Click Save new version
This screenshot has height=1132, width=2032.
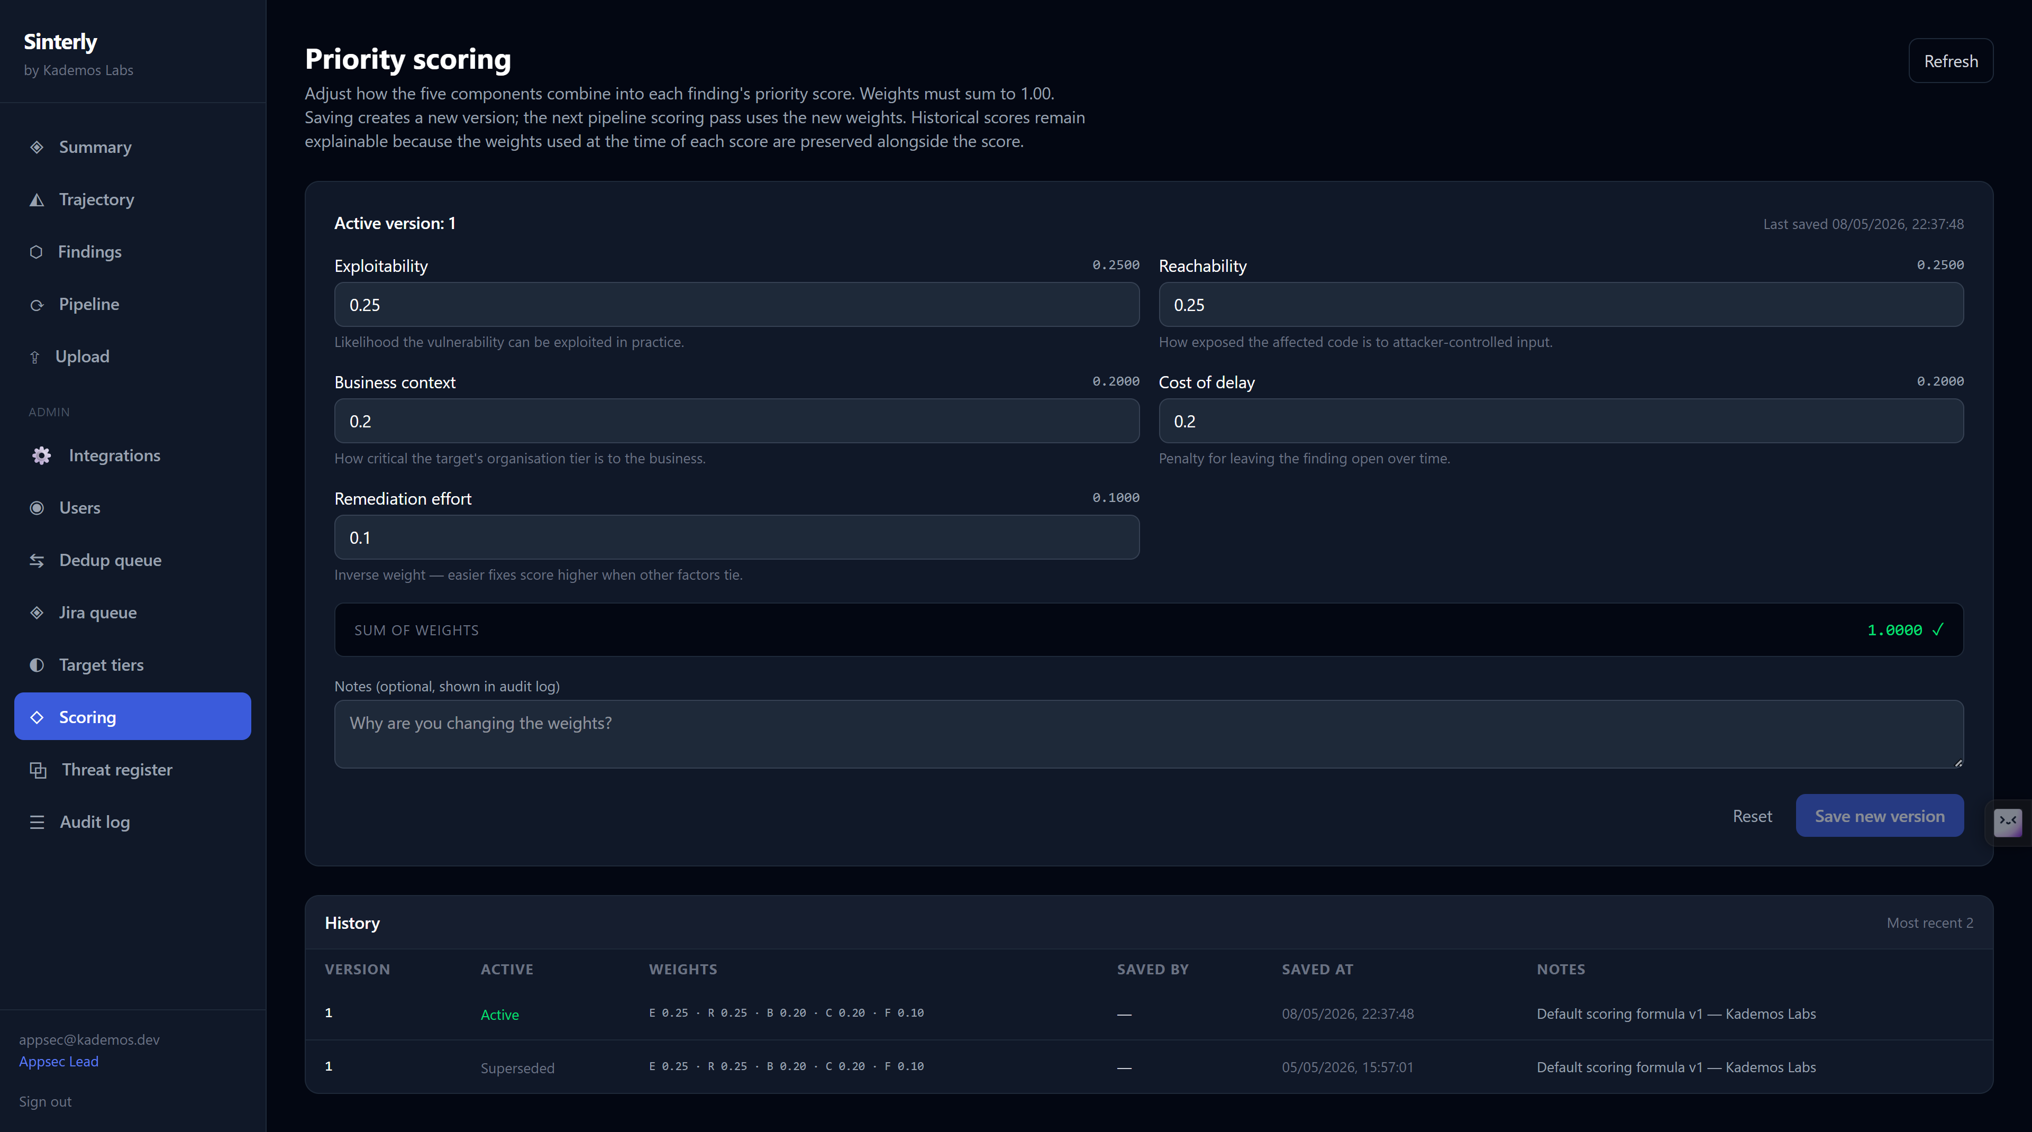pos(1880,816)
